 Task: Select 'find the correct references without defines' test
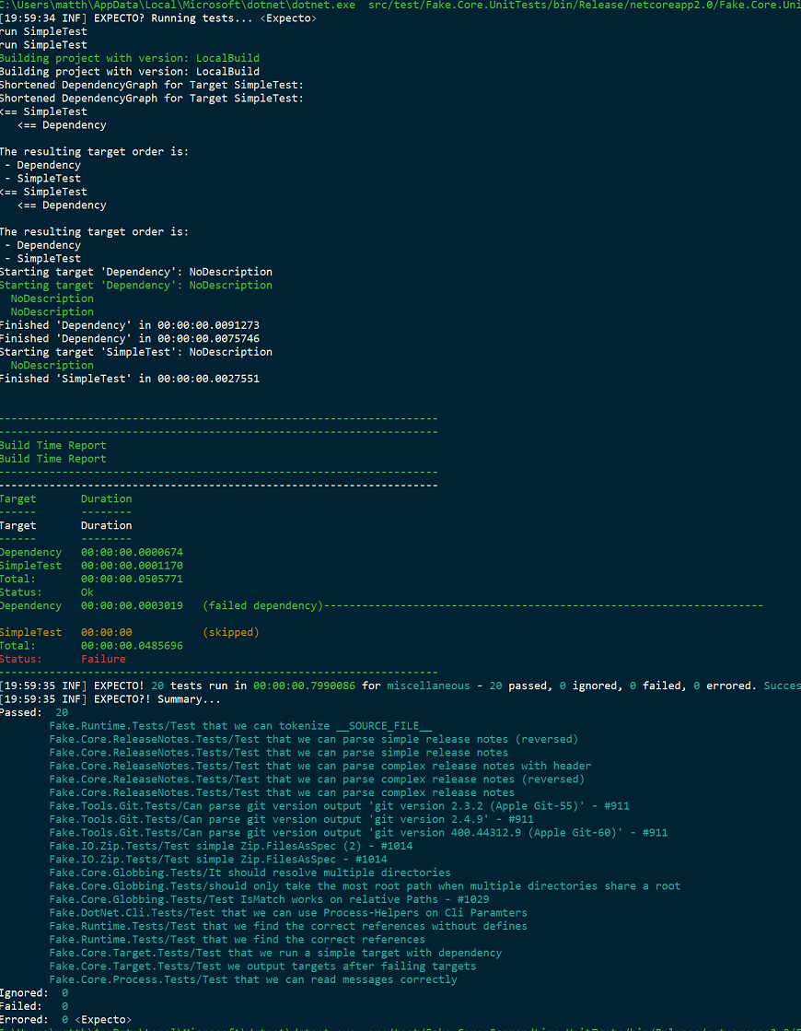[x=288, y=927]
